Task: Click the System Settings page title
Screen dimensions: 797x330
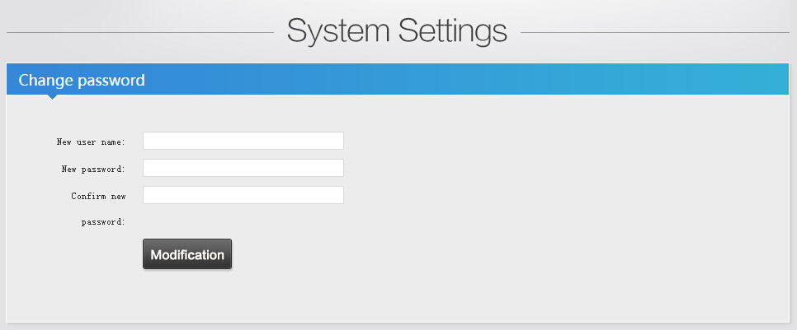Action: pos(397,32)
